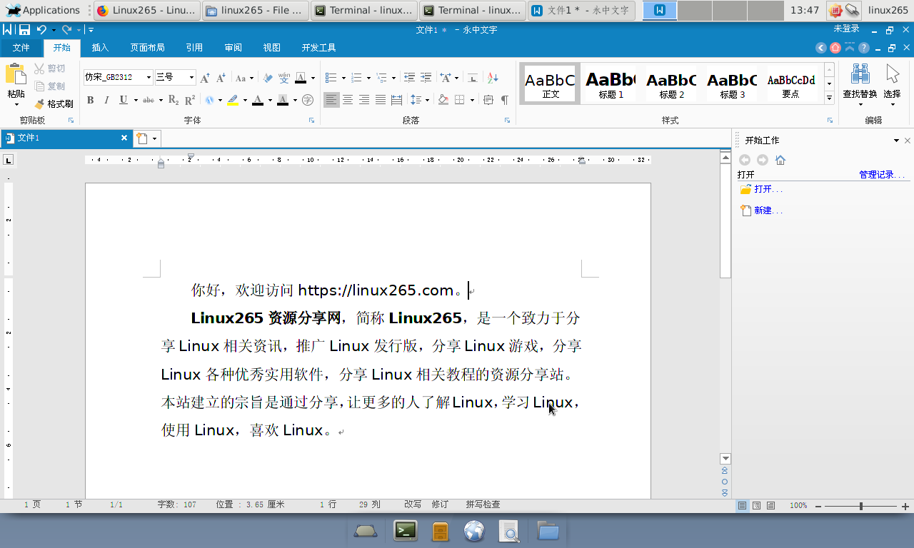Image resolution: width=914 pixels, height=548 pixels.
Task: Switch to the 插入 tab
Action: pyautogui.click(x=101, y=48)
